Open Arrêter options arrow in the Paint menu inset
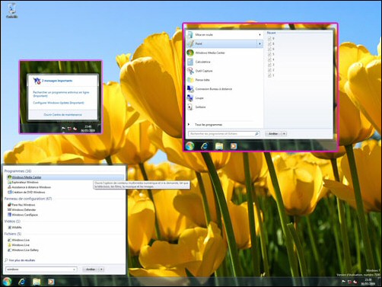Image resolution: width=382 pixels, height=287 pixels. click(284, 134)
